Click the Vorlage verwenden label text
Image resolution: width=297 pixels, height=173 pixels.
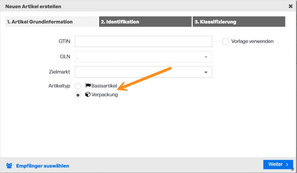[252, 42]
